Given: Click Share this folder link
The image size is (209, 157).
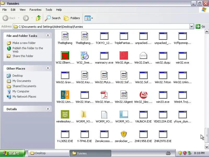Looking at the screenshot, I should 23,56.
